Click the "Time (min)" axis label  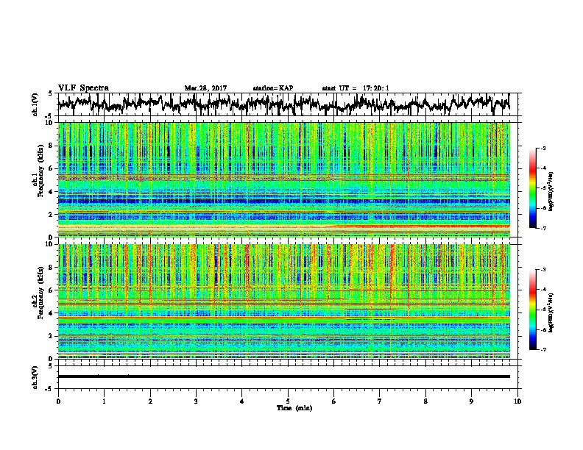294,408
